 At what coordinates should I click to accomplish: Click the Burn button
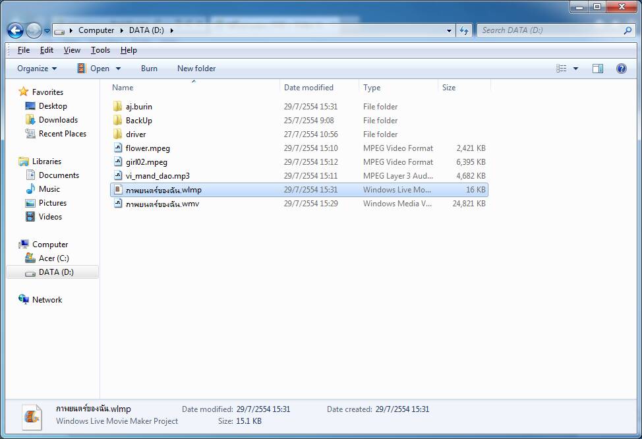click(149, 69)
